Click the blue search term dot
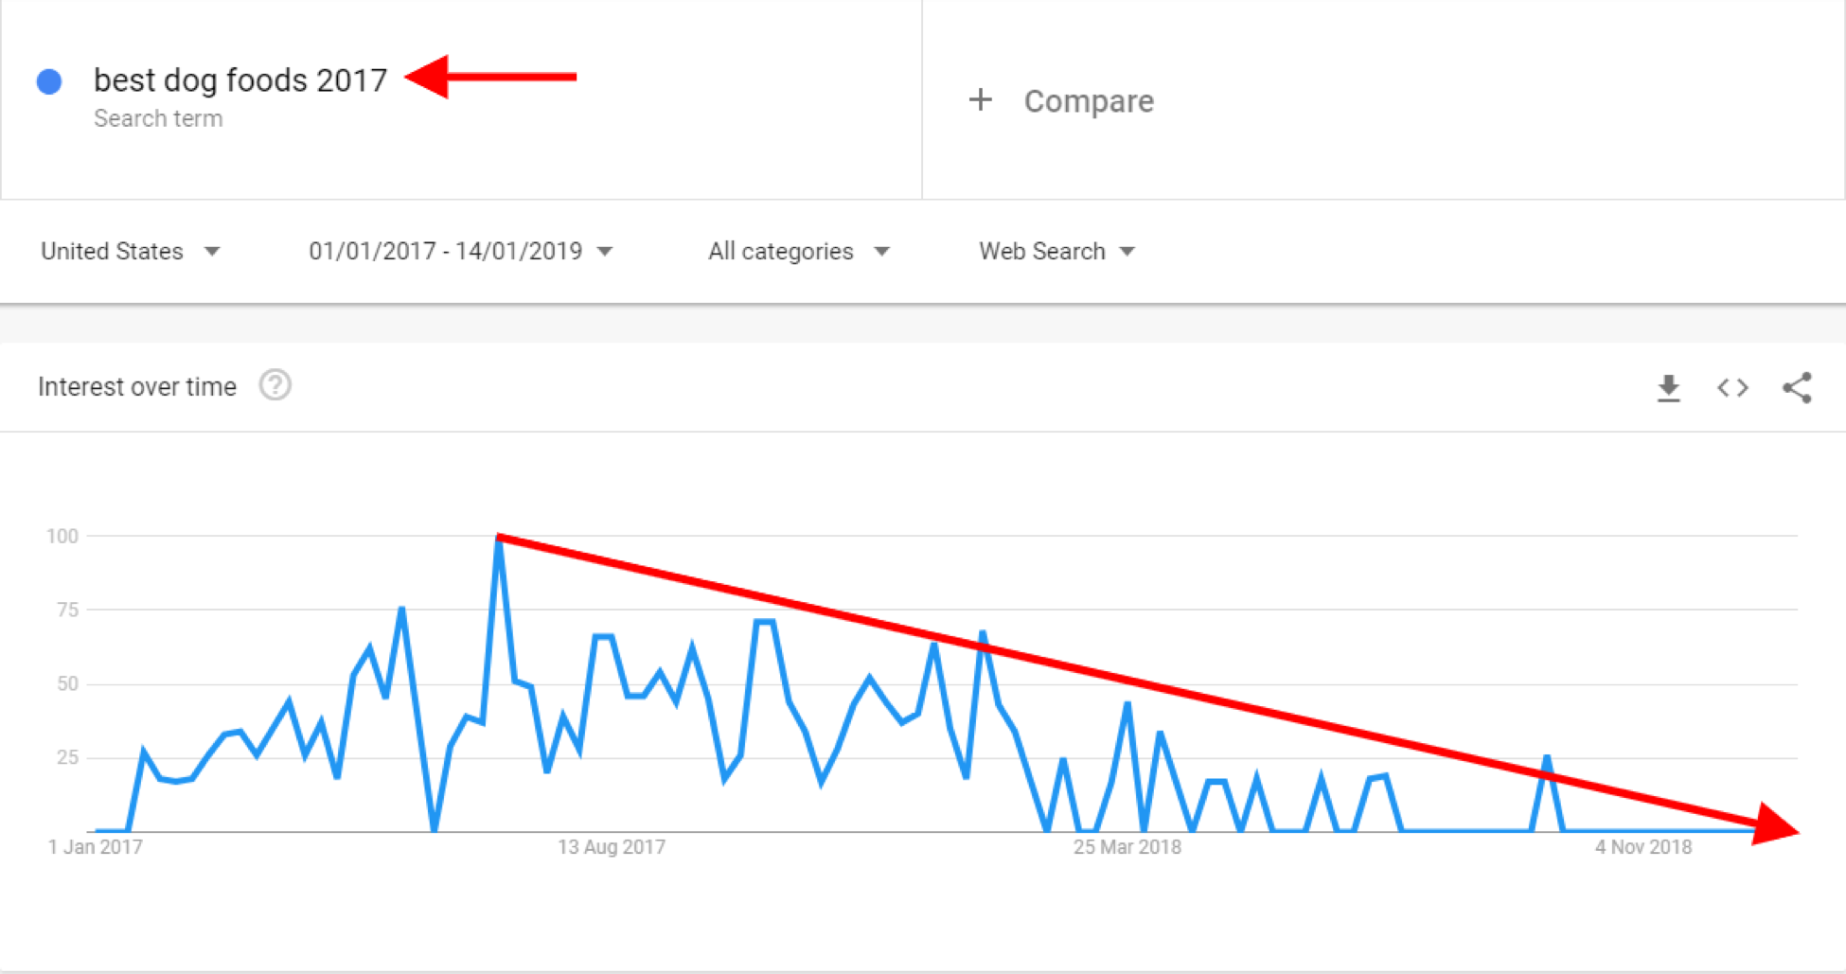The height and width of the screenshot is (974, 1846). (x=49, y=81)
